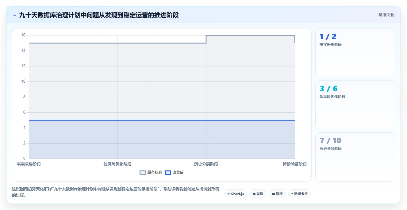The image size is (407, 210).
Task: Open the 1 / 2 事实采集阶段 card
Action: (x=355, y=53)
